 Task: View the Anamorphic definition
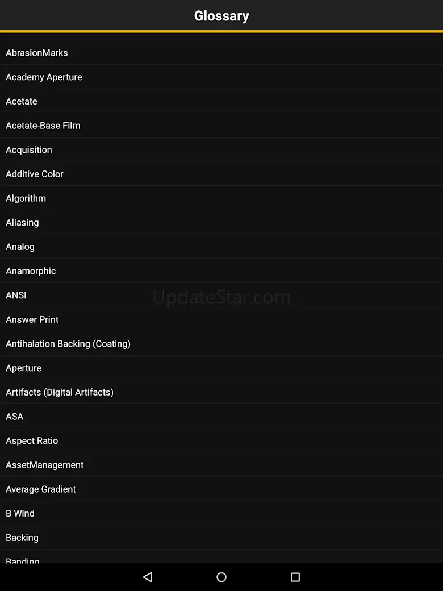[x=221, y=271]
